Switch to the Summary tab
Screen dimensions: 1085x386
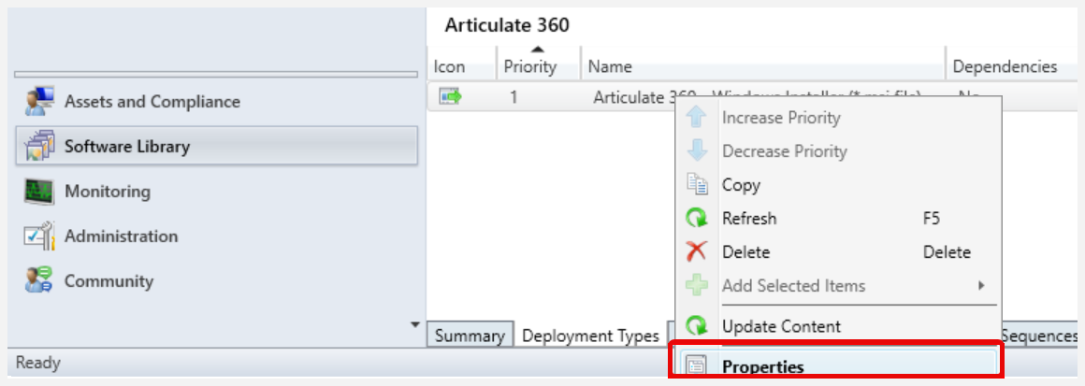click(470, 336)
